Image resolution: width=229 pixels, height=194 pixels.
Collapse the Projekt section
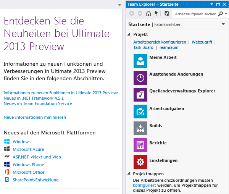pyautogui.click(x=129, y=34)
